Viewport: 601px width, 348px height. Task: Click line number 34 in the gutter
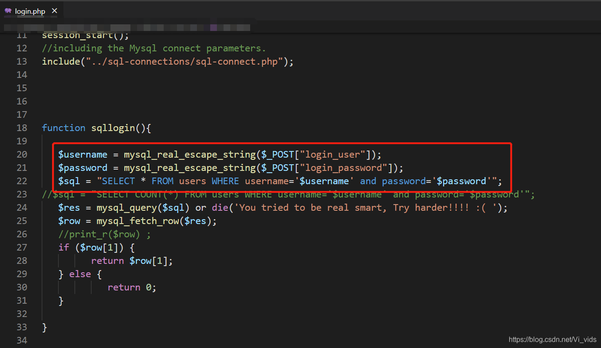pyautogui.click(x=22, y=340)
